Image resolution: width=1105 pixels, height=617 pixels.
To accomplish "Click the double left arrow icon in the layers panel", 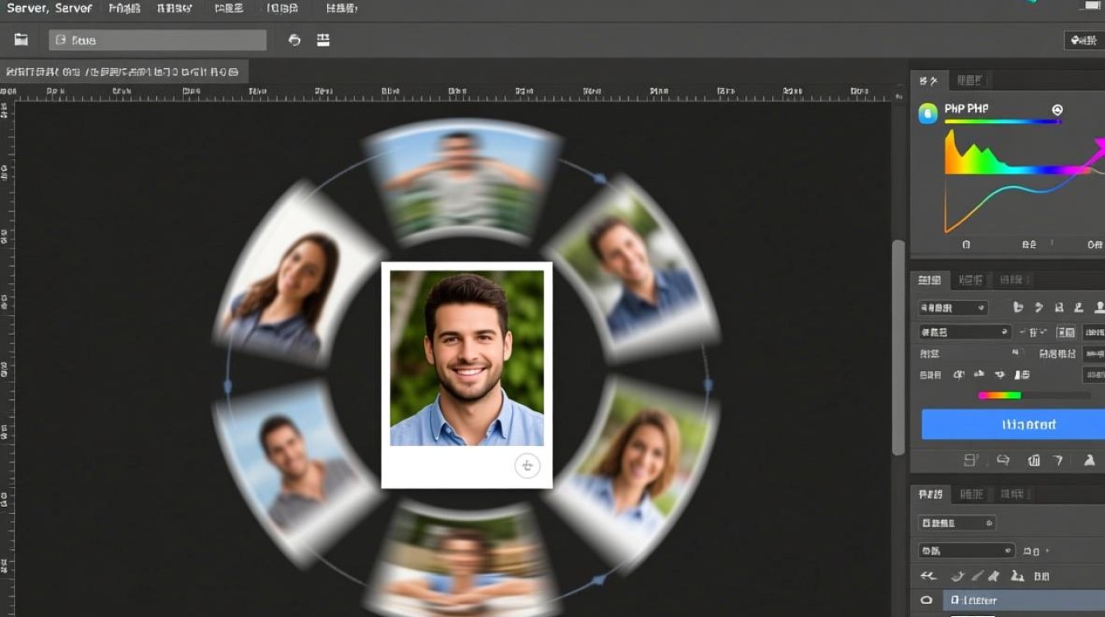I will pyautogui.click(x=929, y=577).
